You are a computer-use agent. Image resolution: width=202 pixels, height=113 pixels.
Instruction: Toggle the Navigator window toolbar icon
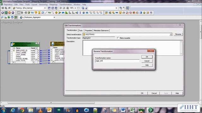point(49,8)
